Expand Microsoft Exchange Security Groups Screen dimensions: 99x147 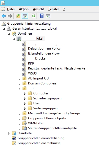coord(20,114)
